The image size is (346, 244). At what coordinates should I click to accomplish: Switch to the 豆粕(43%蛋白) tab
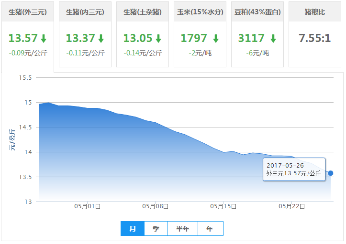coord(257,12)
